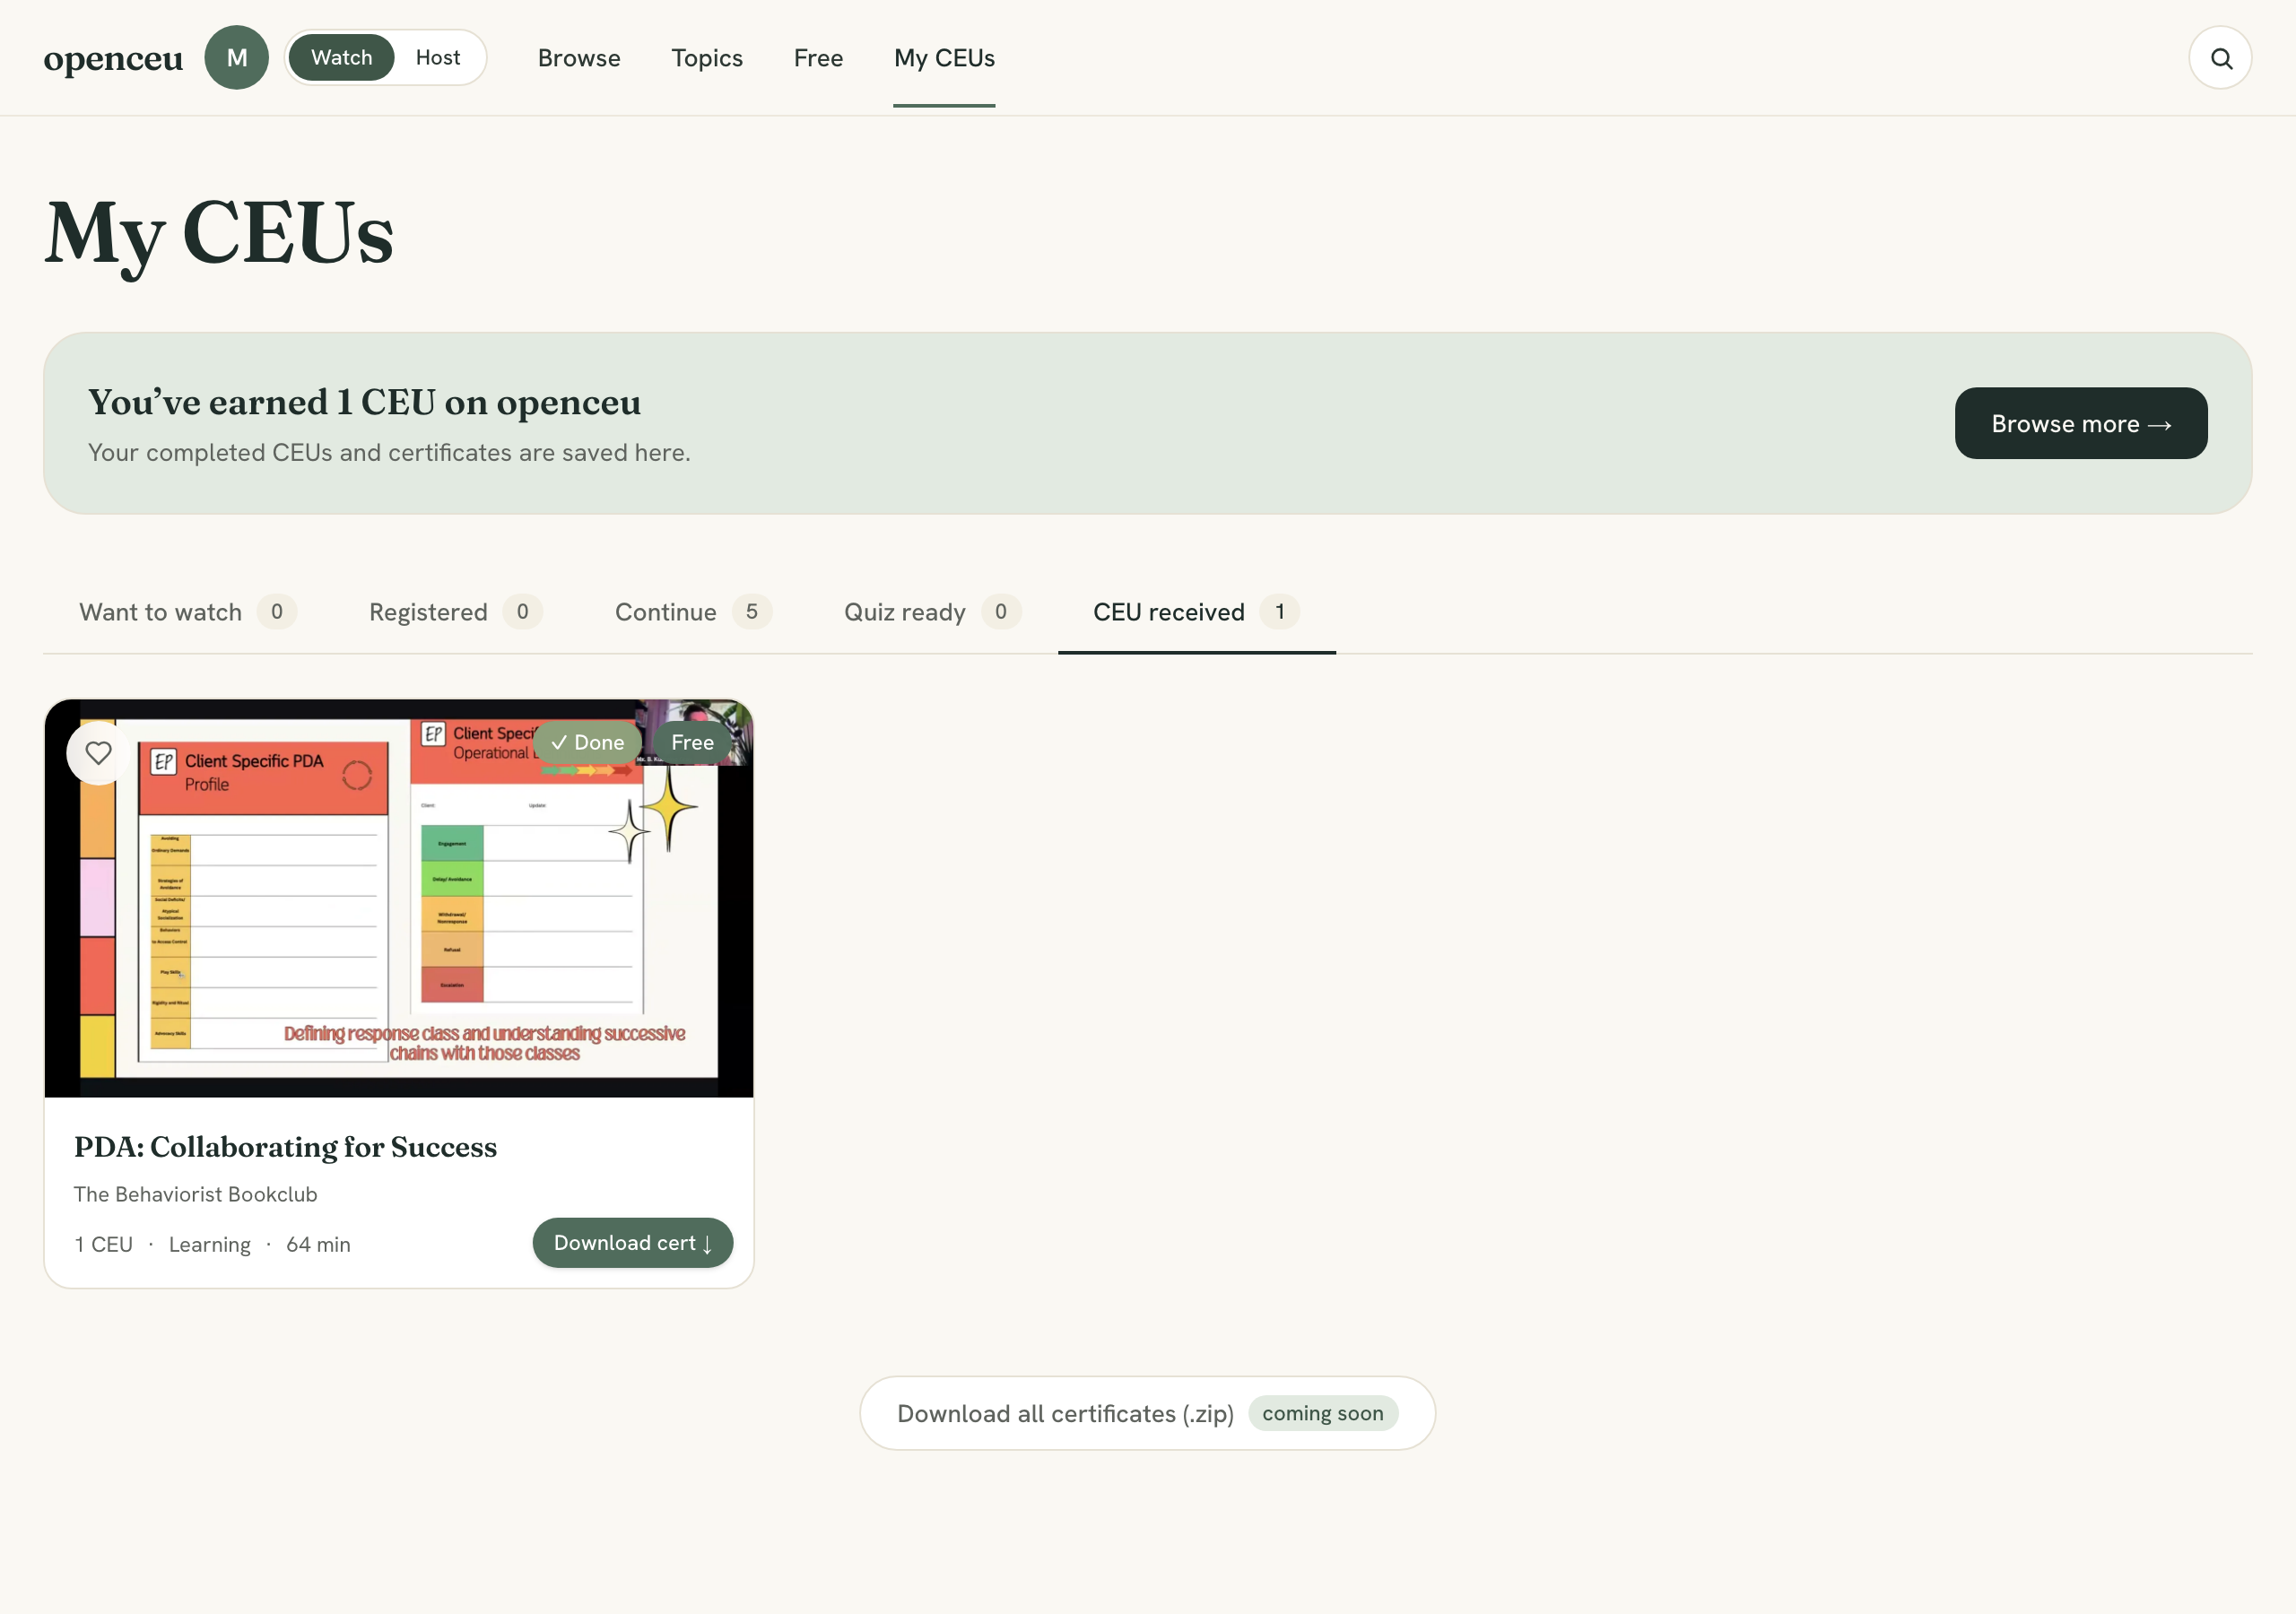
Task: Select the Continue tab
Action: (x=693, y=612)
